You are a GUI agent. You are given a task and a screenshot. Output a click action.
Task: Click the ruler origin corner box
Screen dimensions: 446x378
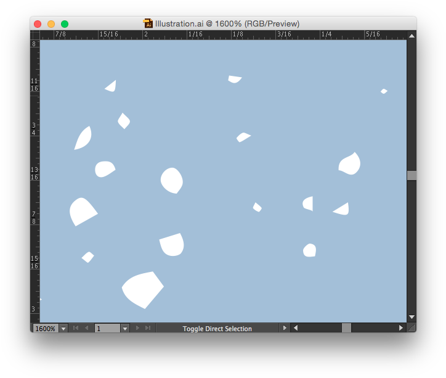tap(35, 35)
